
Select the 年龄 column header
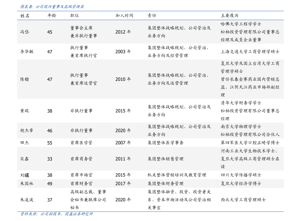(x=52, y=16)
